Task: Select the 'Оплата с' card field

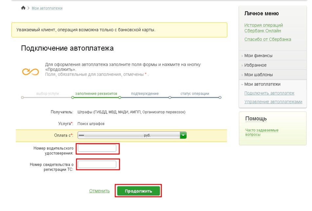Action: pos(132,135)
